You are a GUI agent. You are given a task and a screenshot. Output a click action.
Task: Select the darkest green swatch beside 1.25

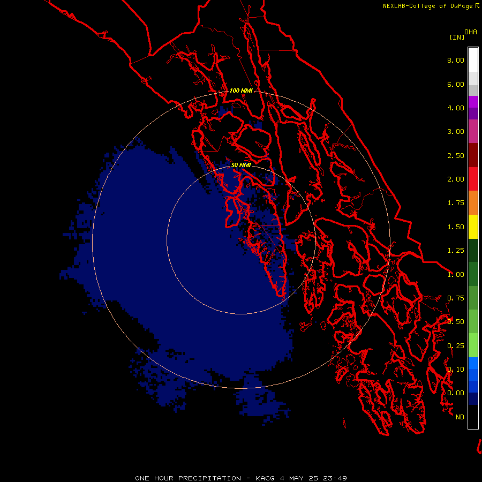(x=473, y=250)
